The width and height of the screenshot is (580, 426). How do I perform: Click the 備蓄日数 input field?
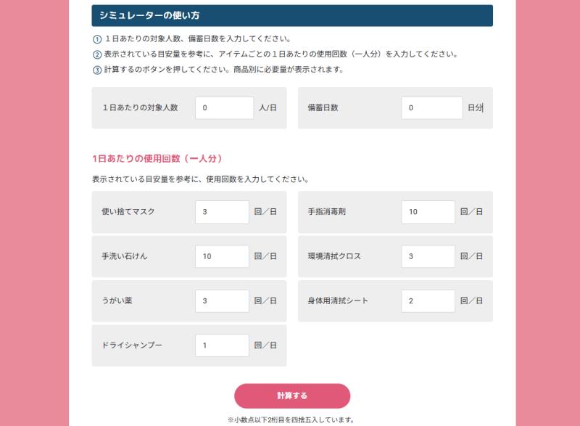point(431,108)
